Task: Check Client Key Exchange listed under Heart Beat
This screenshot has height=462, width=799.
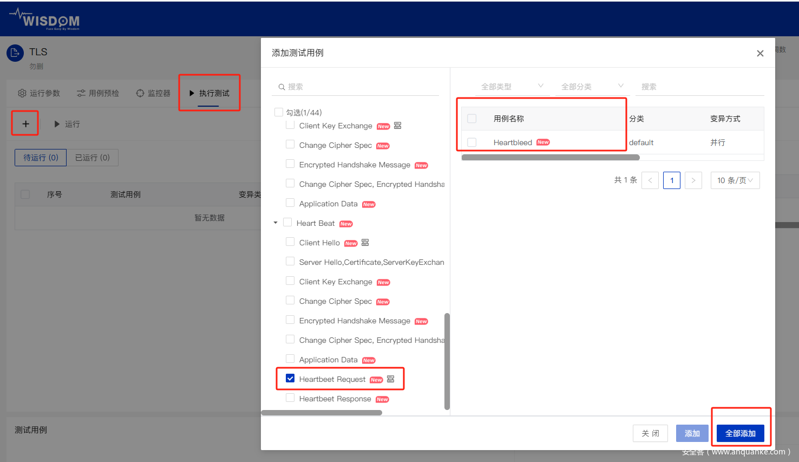Action: (290, 281)
